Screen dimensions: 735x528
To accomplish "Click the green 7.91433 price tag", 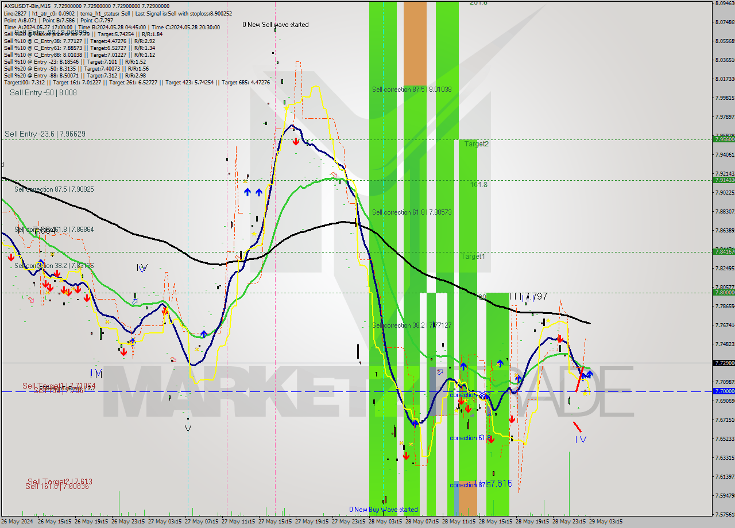I will tap(724, 180).
